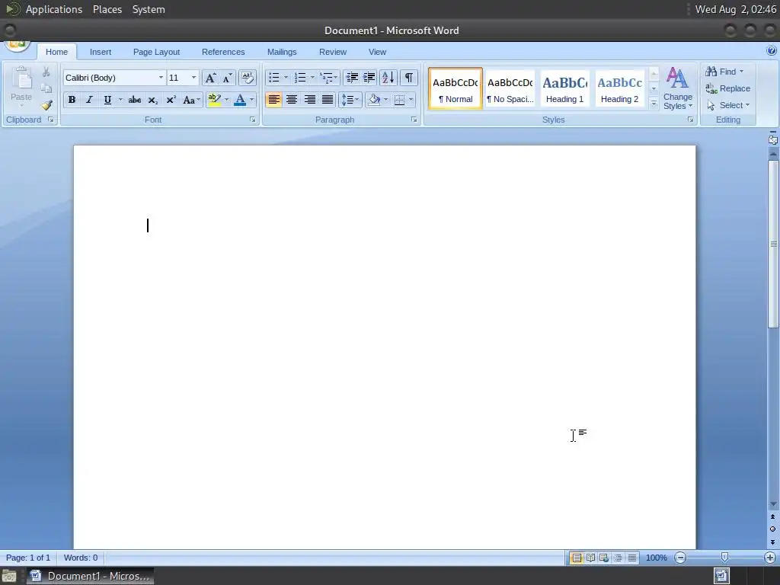Click the font color A icon
The width and height of the screenshot is (780, 585).
240,100
